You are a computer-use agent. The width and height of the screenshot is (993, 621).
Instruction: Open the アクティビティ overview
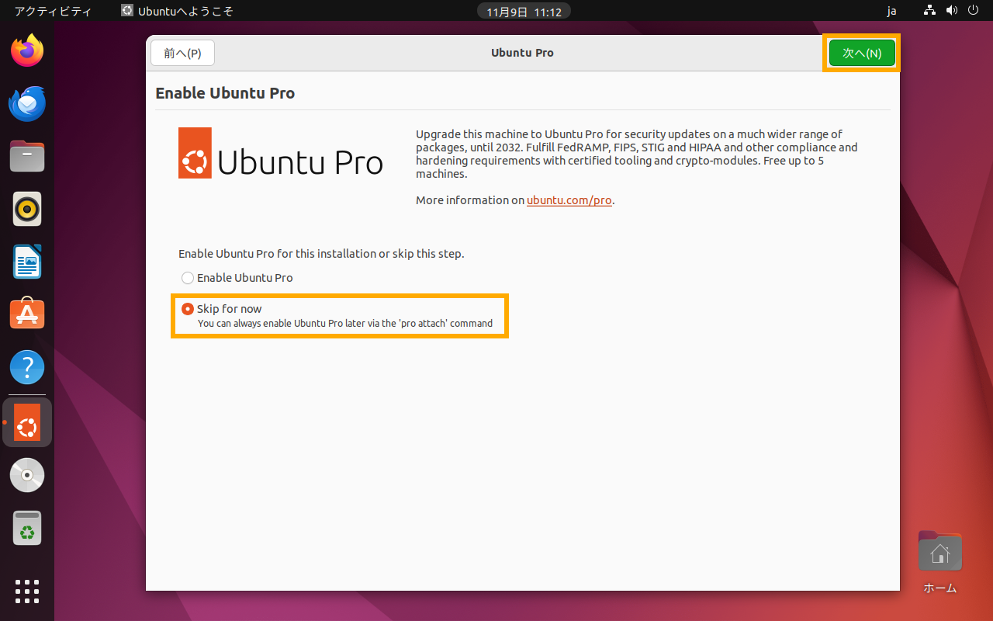[x=53, y=11]
